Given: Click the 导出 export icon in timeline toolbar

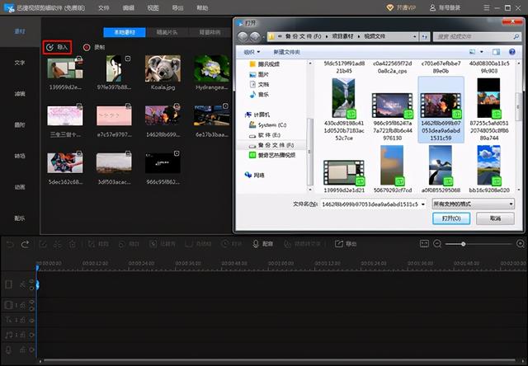Looking at the screenshot, I should [x=346, y=244].
